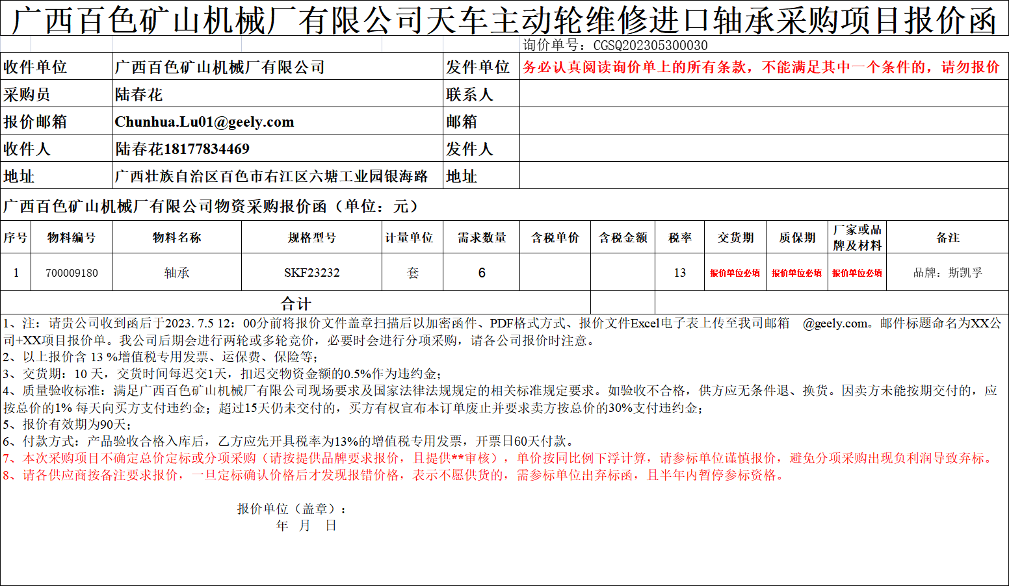The image size is (1009, 586).
Task: Select the material number 700009180 cell
Action: [x=72, y=272]
